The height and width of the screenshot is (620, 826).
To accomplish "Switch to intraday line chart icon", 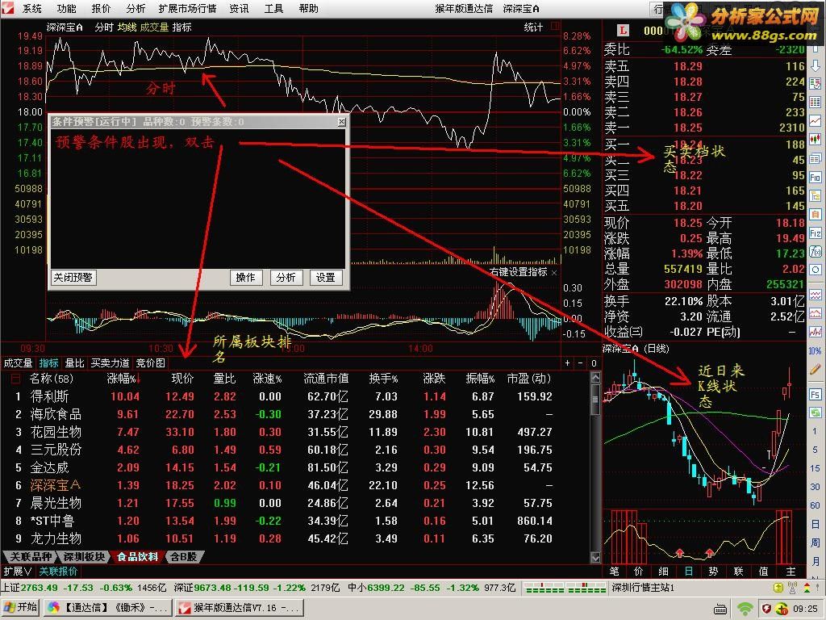I will pyautogui.click(x=815, y=121).
